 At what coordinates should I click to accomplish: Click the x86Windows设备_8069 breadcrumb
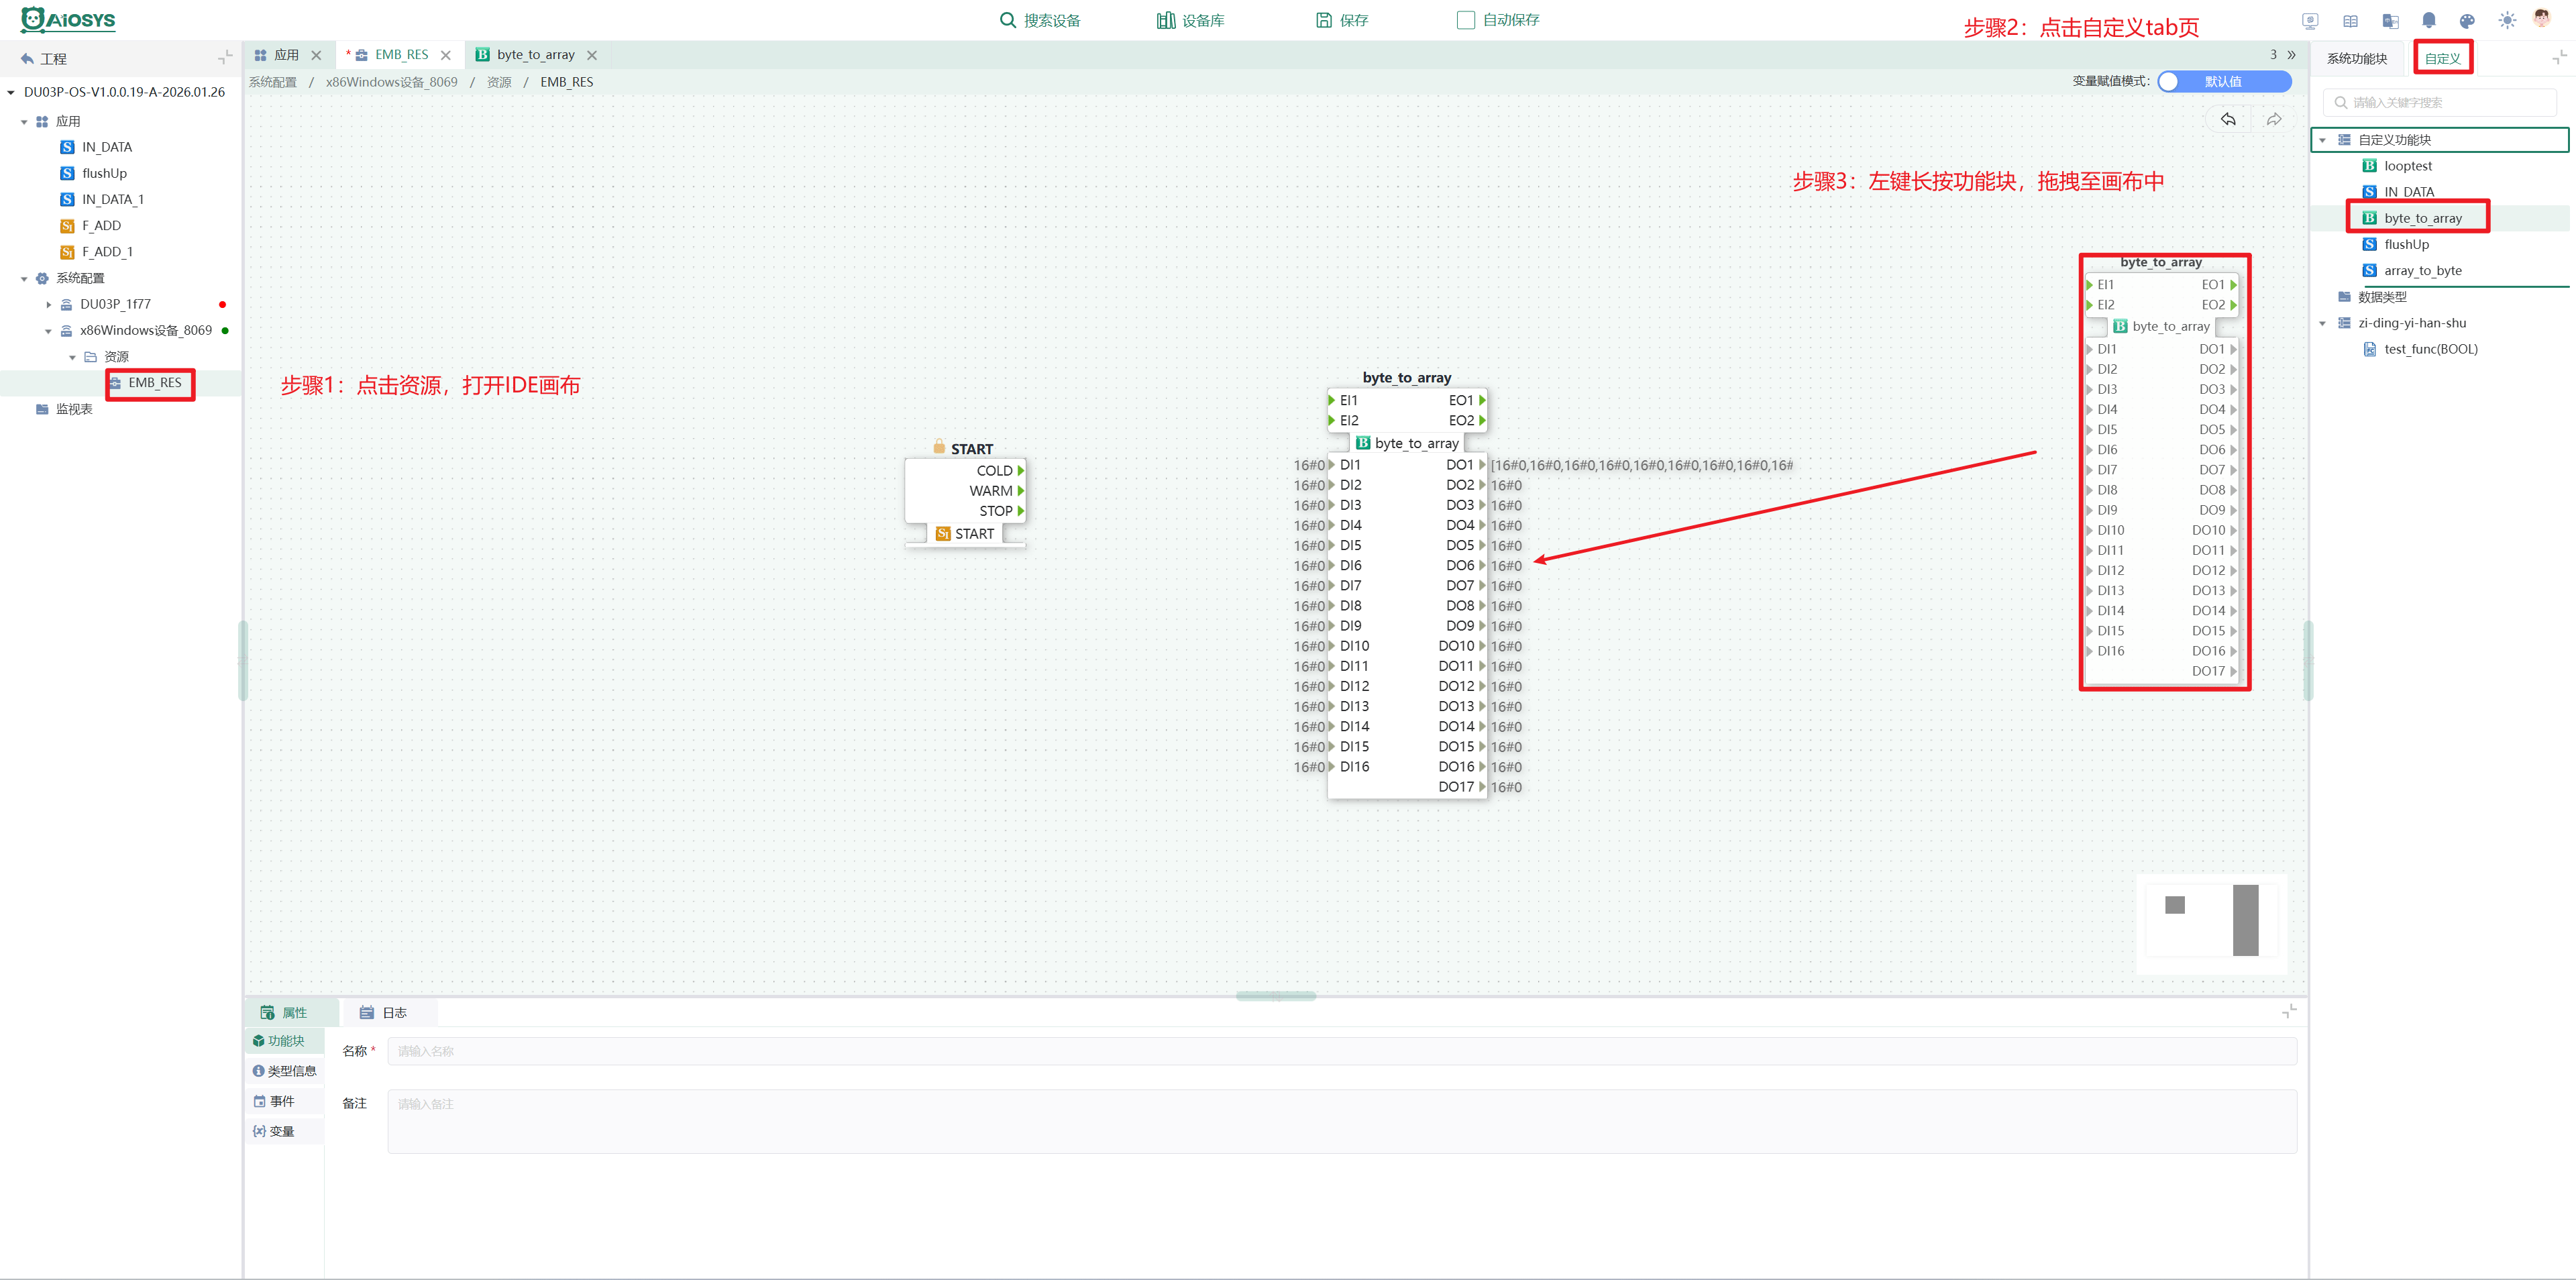[x=391, y=82]
